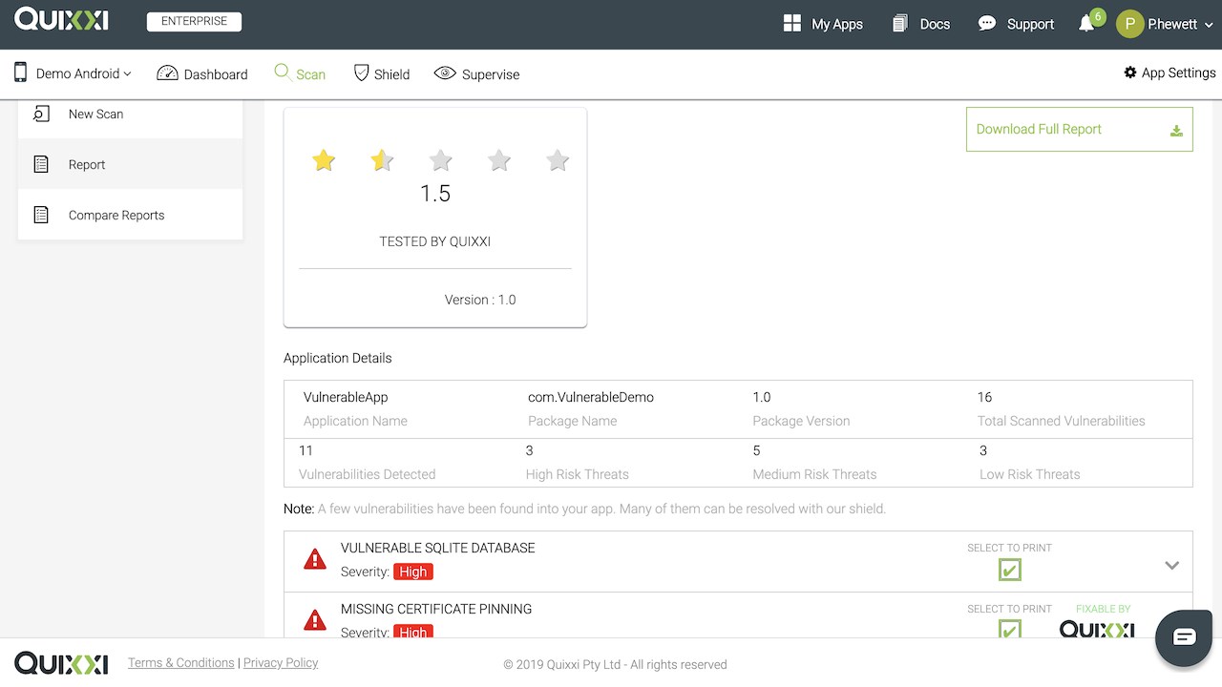Open the live chat widget button

1184,636
